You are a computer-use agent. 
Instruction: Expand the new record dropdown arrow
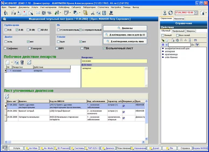click(x=12, y=62)
